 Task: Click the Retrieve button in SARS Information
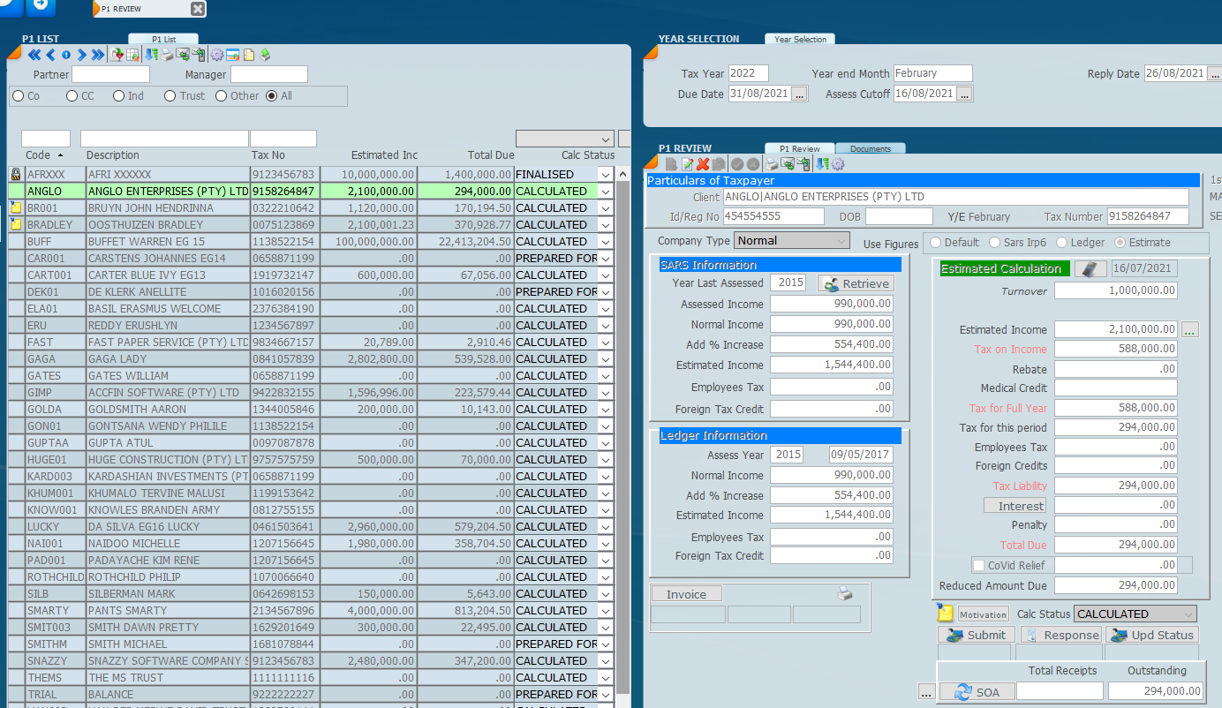pos(856,283)
